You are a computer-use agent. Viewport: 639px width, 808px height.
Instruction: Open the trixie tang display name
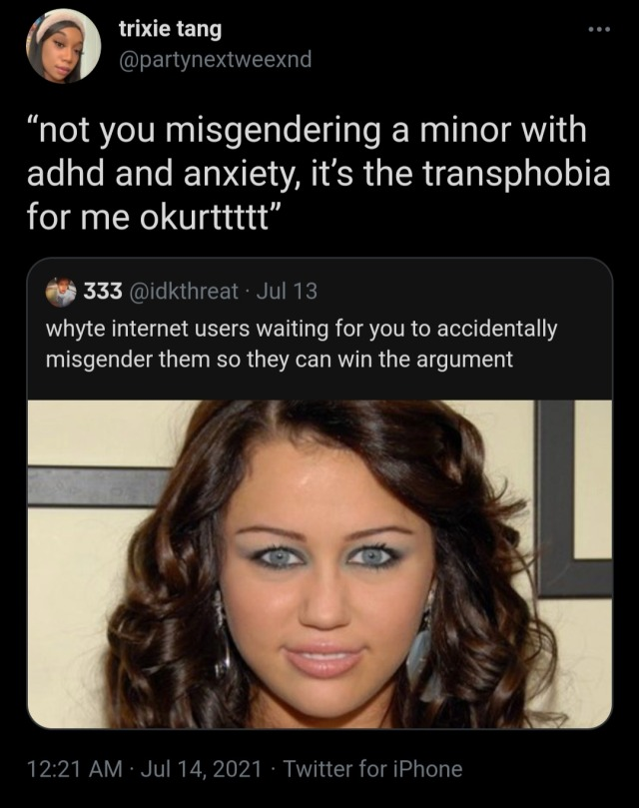(170, 29)
